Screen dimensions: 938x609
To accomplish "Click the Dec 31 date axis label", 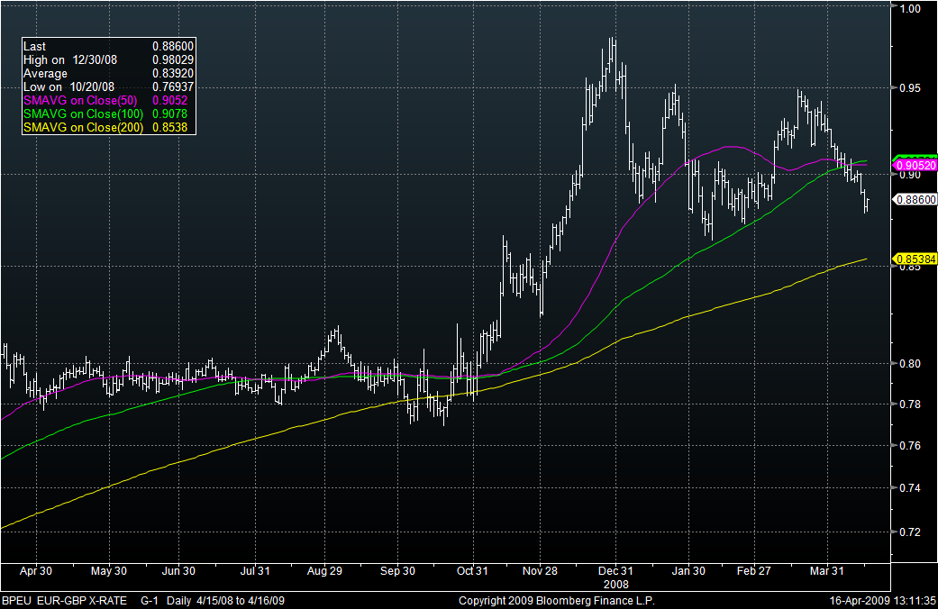I will (x=615, y=571).
